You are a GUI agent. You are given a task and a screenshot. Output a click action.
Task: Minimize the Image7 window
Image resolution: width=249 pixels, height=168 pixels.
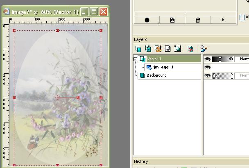point(84,12)
